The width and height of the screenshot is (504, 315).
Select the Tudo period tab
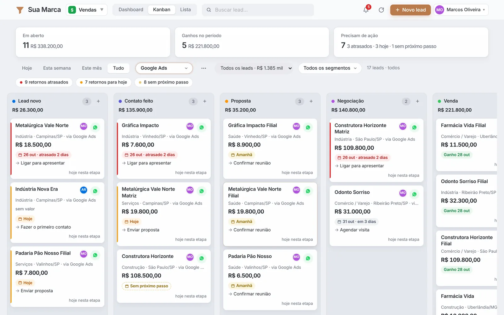(x=118, y=68)
